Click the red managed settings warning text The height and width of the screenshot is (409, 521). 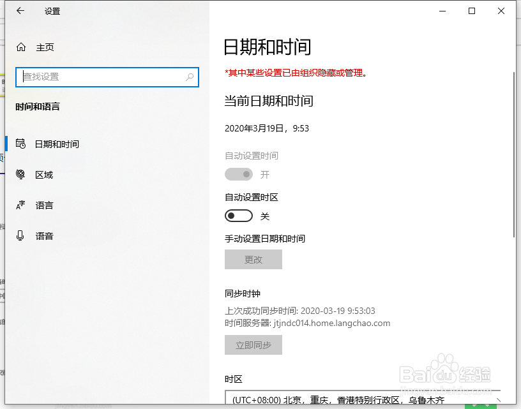point(296,73)
